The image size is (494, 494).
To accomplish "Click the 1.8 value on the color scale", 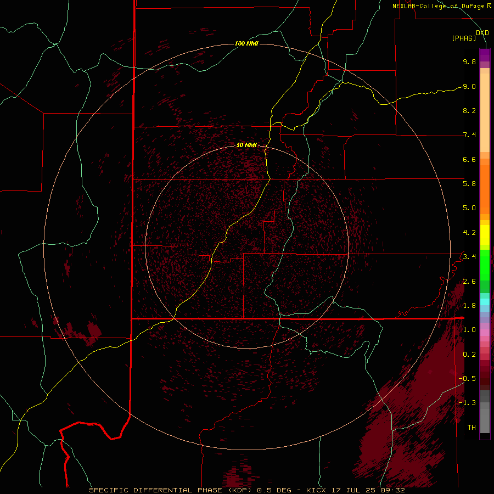I will (469, 306).
